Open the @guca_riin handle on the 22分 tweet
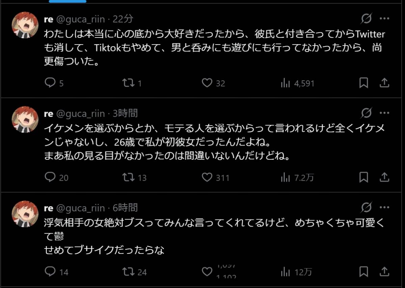The width and height of the screenshot is (405, 288). [80, 19]
